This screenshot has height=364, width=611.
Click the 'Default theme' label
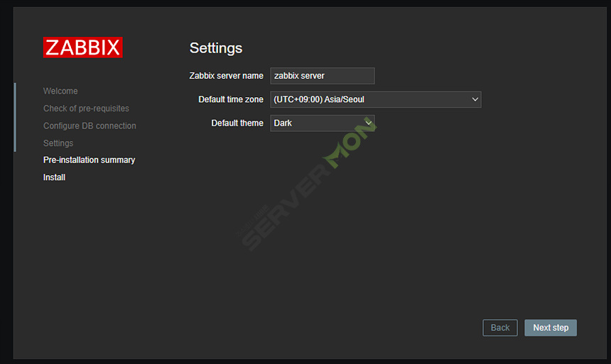(237, 123)
